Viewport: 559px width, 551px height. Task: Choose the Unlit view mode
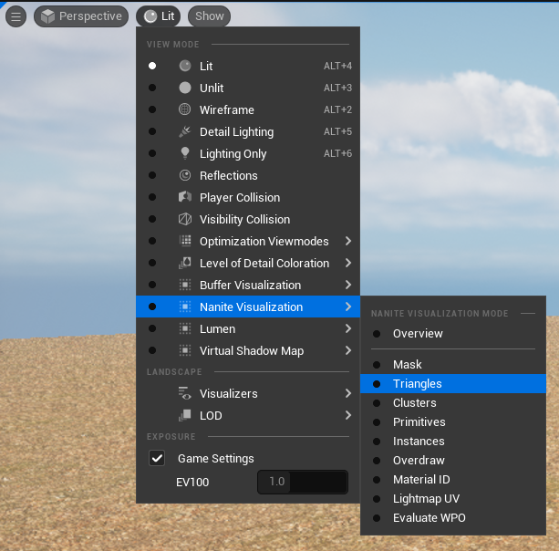(248, 88)
